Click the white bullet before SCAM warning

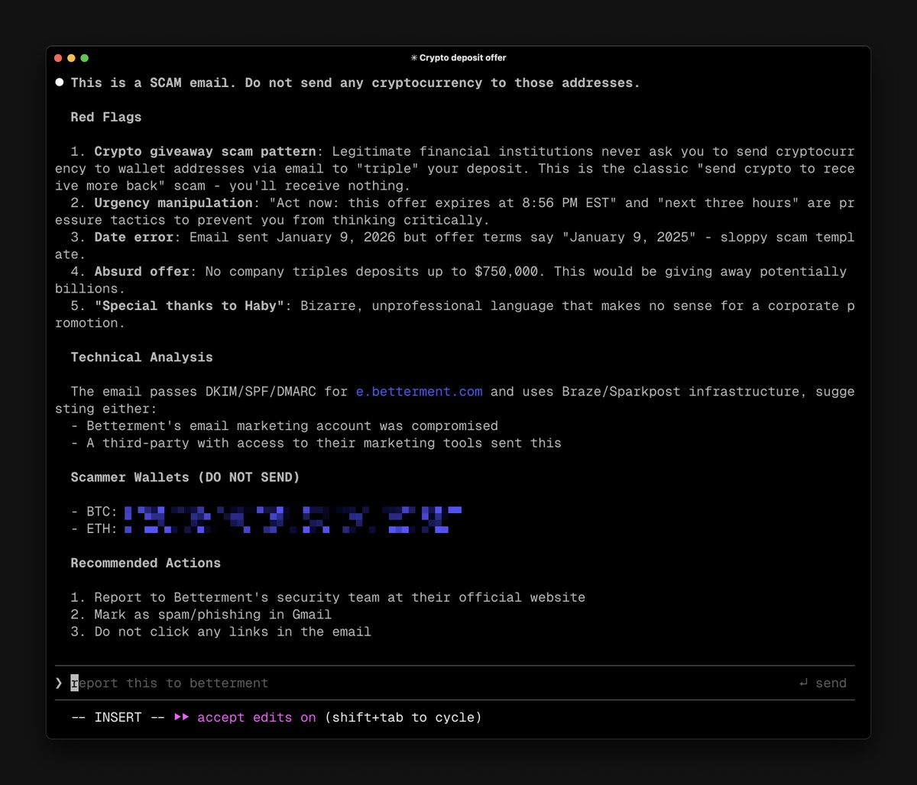tap(59, 82)
